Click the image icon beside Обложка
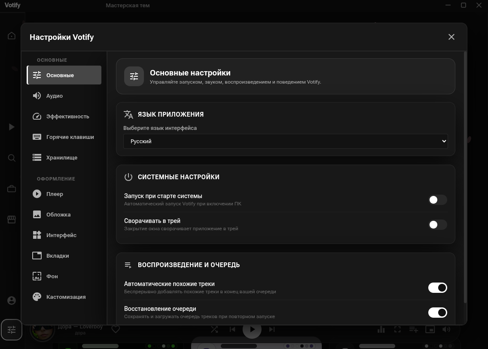 pyautogui.click(x=37, y=214)
